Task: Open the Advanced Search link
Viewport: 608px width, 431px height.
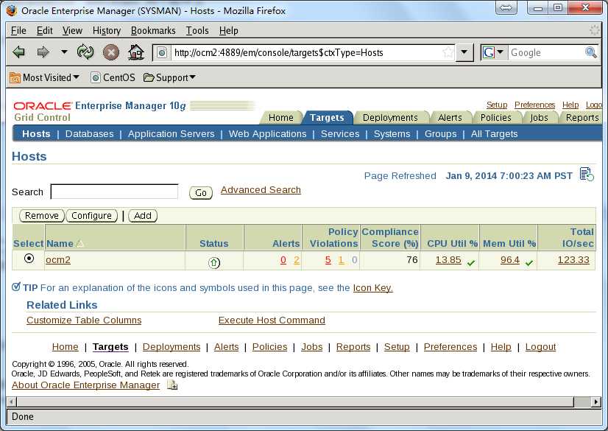Action: click(x=261, y=189)
